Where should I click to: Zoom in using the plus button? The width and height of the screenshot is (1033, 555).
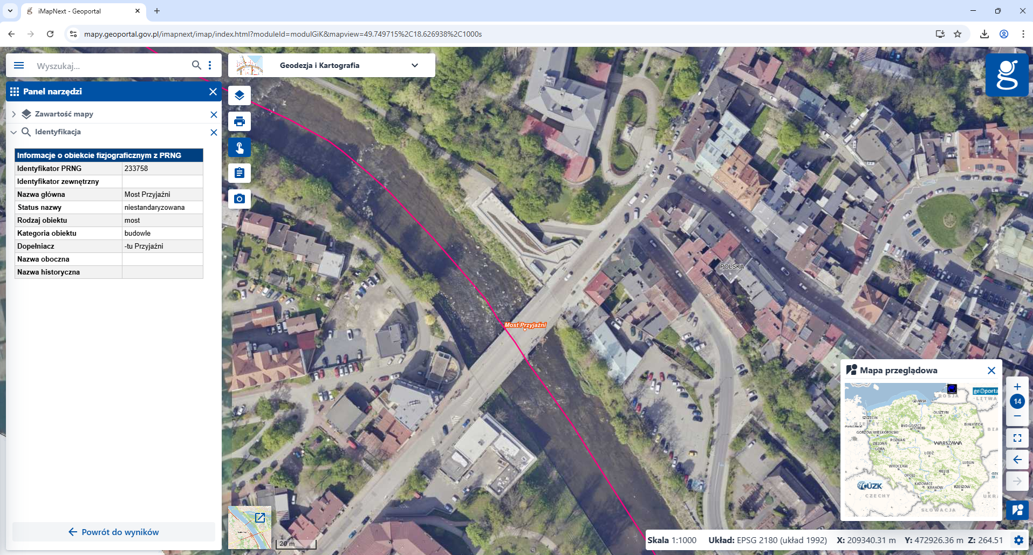[x=1017, y=387]
